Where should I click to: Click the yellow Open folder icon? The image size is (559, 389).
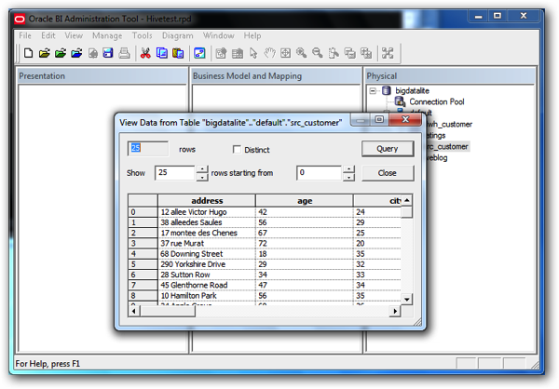coord(44,53)
